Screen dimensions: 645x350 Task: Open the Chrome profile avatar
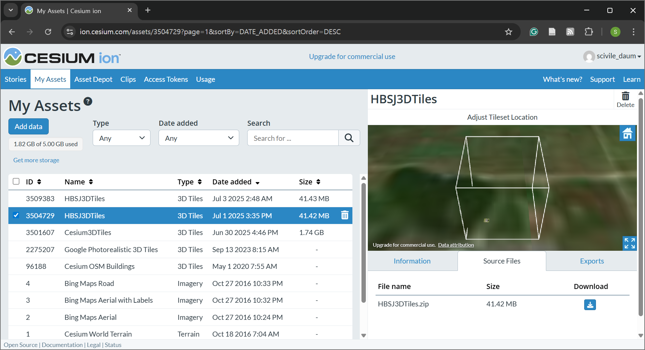pyautogui.click(x=615, y=32)
